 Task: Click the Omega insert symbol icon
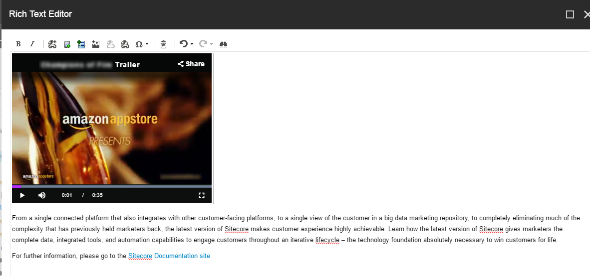click(x=139, y=44)
